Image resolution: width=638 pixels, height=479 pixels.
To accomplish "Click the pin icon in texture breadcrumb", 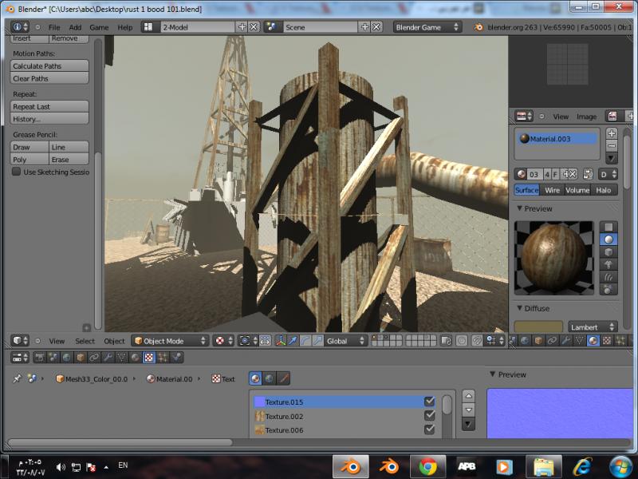I will 18,378.
